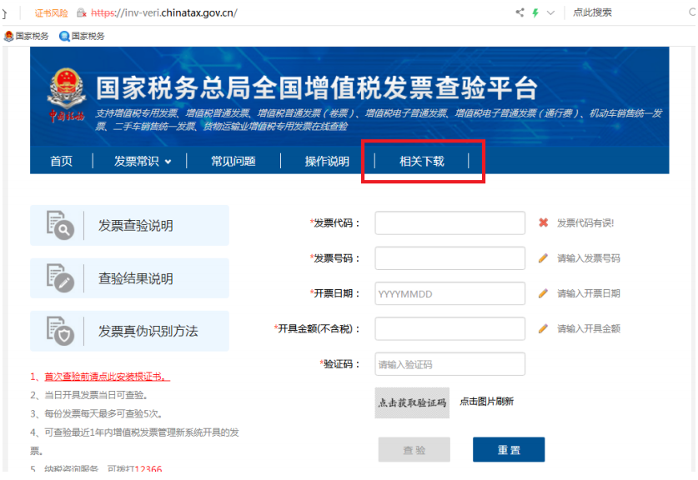
Task: Click the 开票日期 YYYYMMDD field
Action: coord(450,293)
